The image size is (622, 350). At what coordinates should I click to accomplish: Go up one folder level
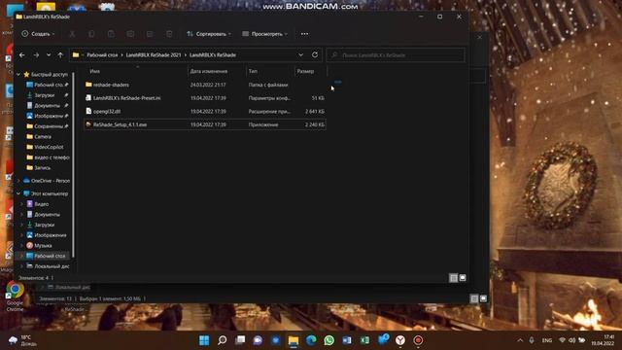(60, 55)
